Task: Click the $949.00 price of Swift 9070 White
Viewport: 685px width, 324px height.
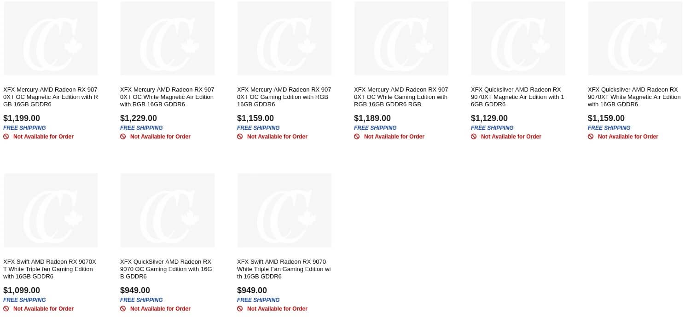Action: click(252, 290)
